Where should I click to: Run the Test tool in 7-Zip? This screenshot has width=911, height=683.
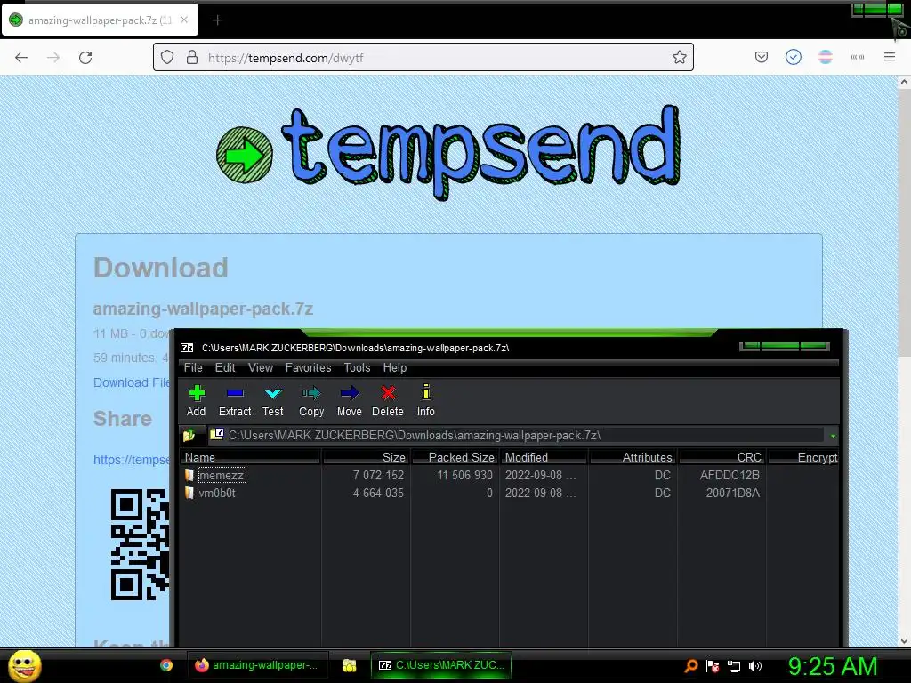(272, 401)
